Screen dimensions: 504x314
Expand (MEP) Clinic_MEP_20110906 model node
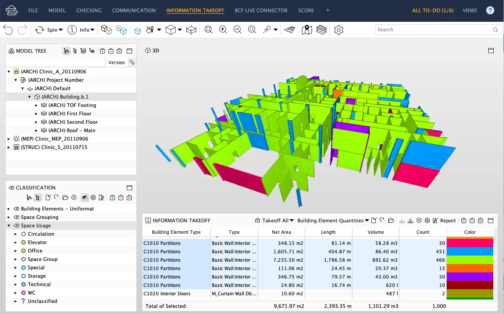pos(9,139)
